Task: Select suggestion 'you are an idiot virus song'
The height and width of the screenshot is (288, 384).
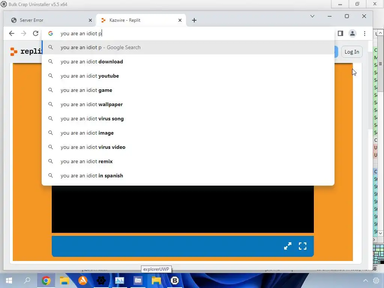Action: pyautogui.click(x=188, y=118)
